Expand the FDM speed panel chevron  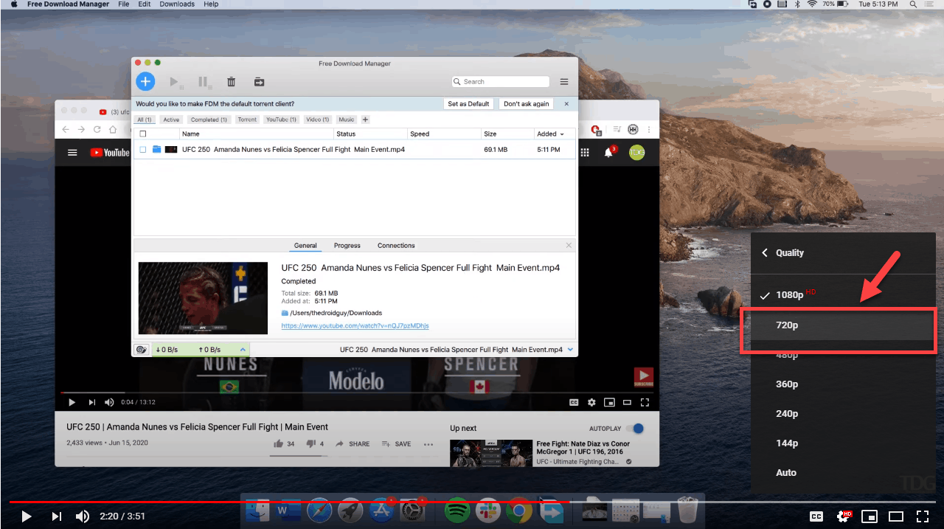(243, 349)
